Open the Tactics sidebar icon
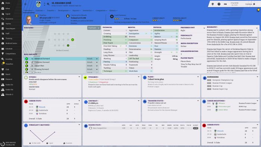The width and height of the screenshot is (261, 147). click(x=3, y=24)
